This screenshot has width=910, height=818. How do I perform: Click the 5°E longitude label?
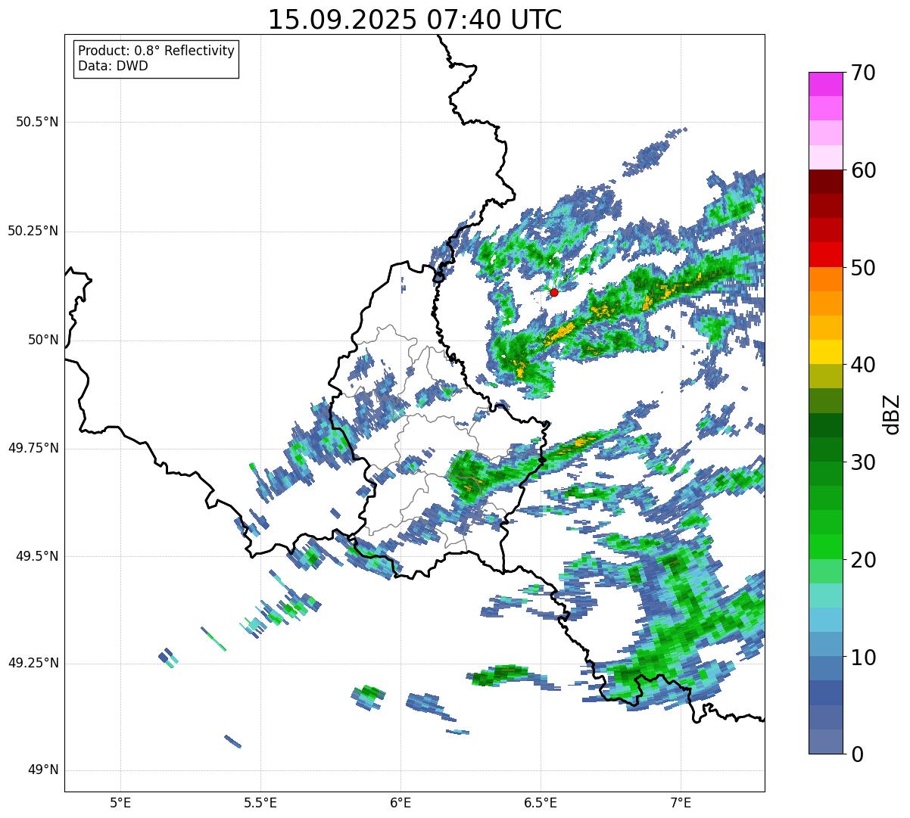[120, 802]
